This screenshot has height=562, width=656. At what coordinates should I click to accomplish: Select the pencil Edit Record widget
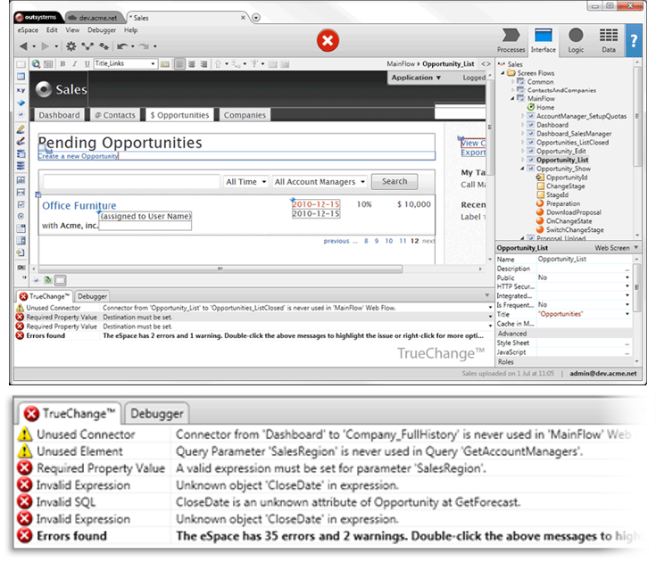(x=21, y=129)
